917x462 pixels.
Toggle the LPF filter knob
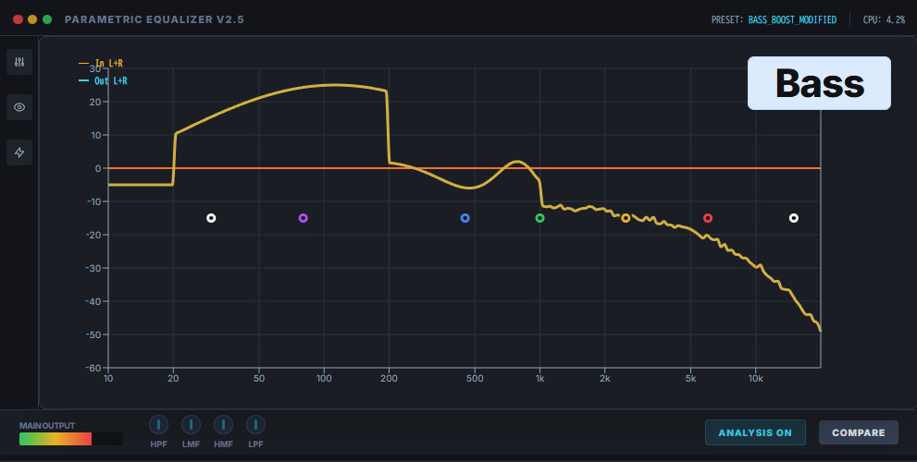(x=255, y=425)
